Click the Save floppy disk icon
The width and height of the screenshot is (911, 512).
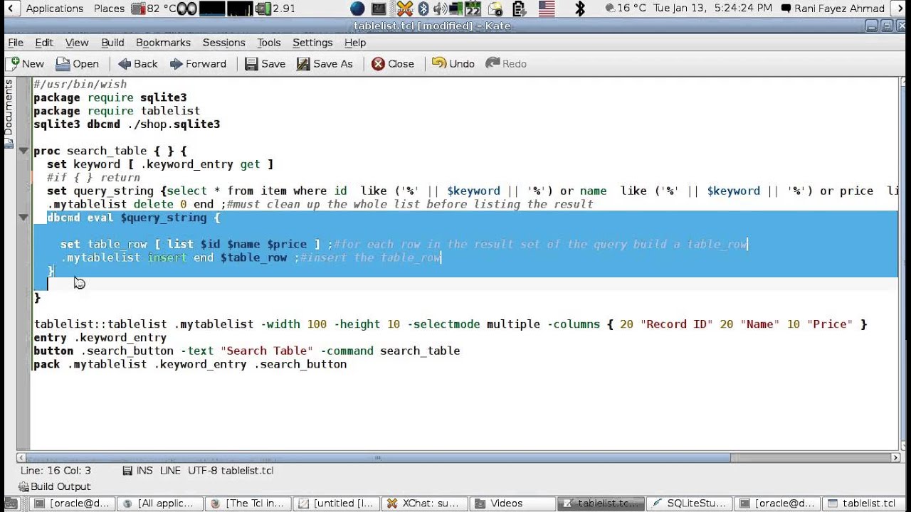coord(251,64)
